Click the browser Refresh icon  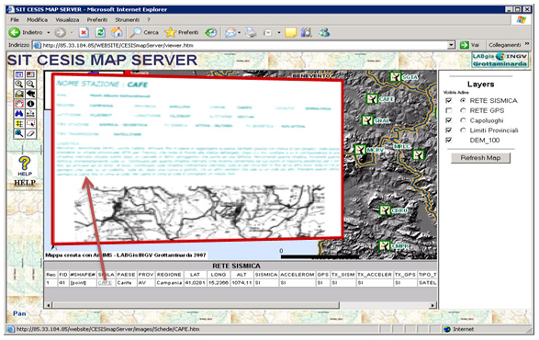click(100, 32)
